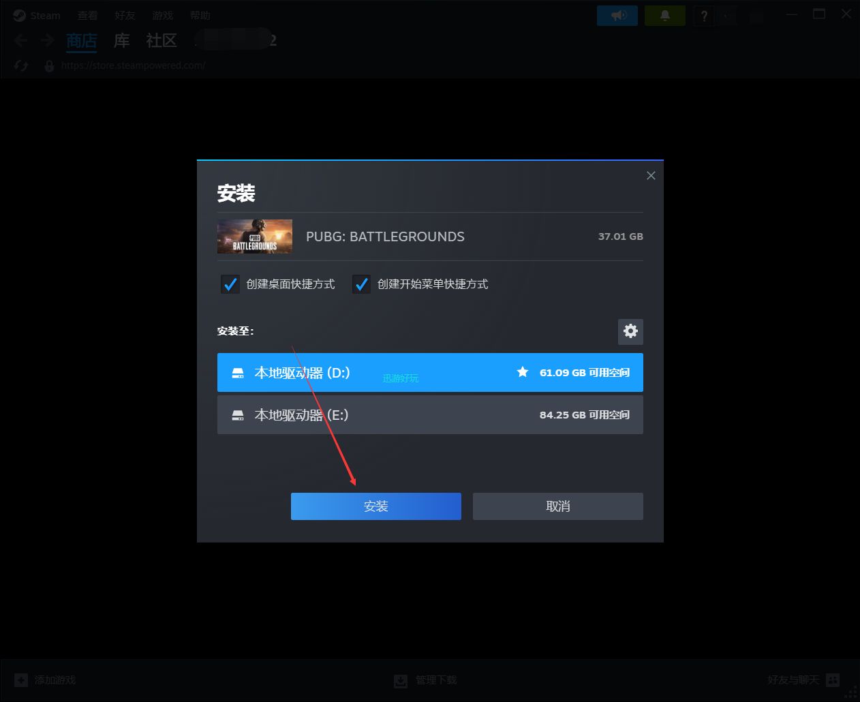Click the friends icon beside 好友与聊天

(833, 680)
